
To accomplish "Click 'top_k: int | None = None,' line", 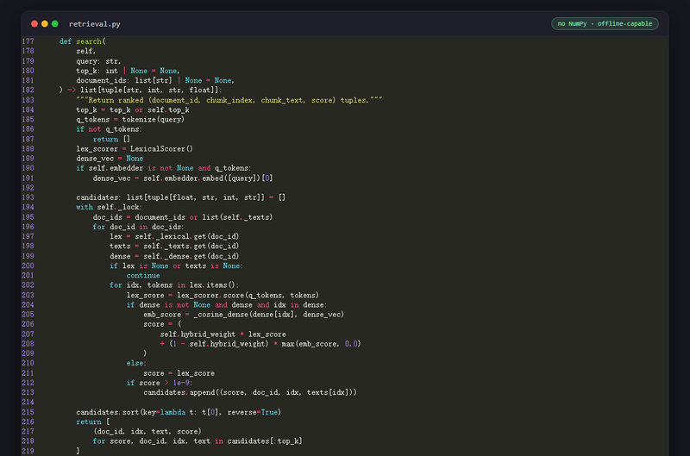I will (x=128, y=71).
